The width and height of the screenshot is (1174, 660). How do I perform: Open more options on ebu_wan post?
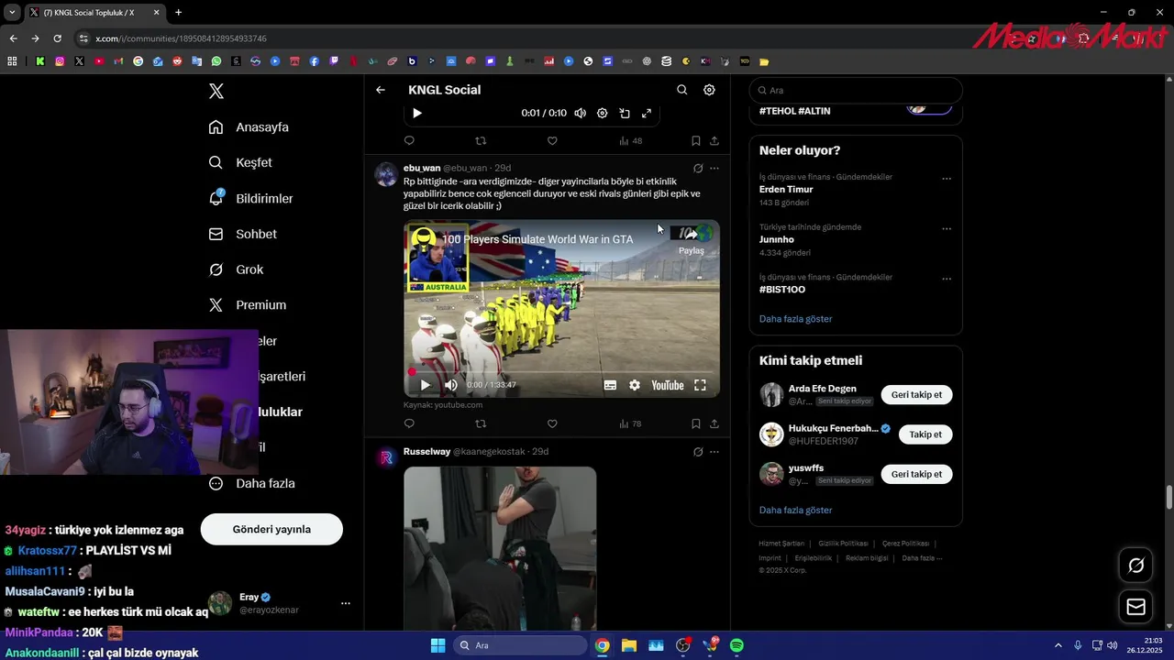[714, 169]
